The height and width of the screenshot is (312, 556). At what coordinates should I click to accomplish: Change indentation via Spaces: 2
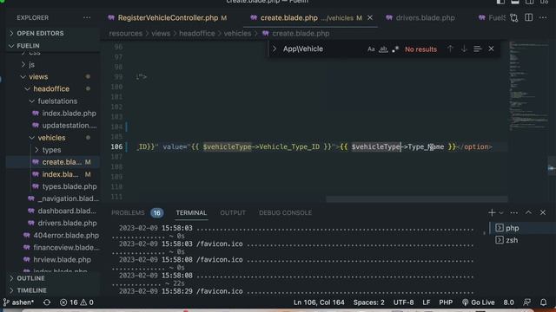pos(368,302)
